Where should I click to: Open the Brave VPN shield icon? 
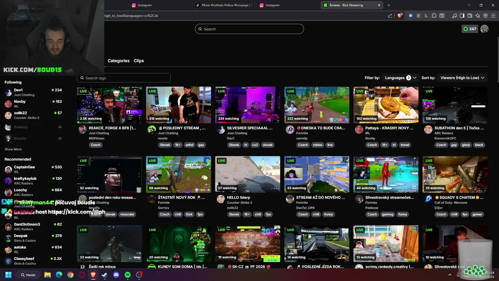[x=485, y=16]
